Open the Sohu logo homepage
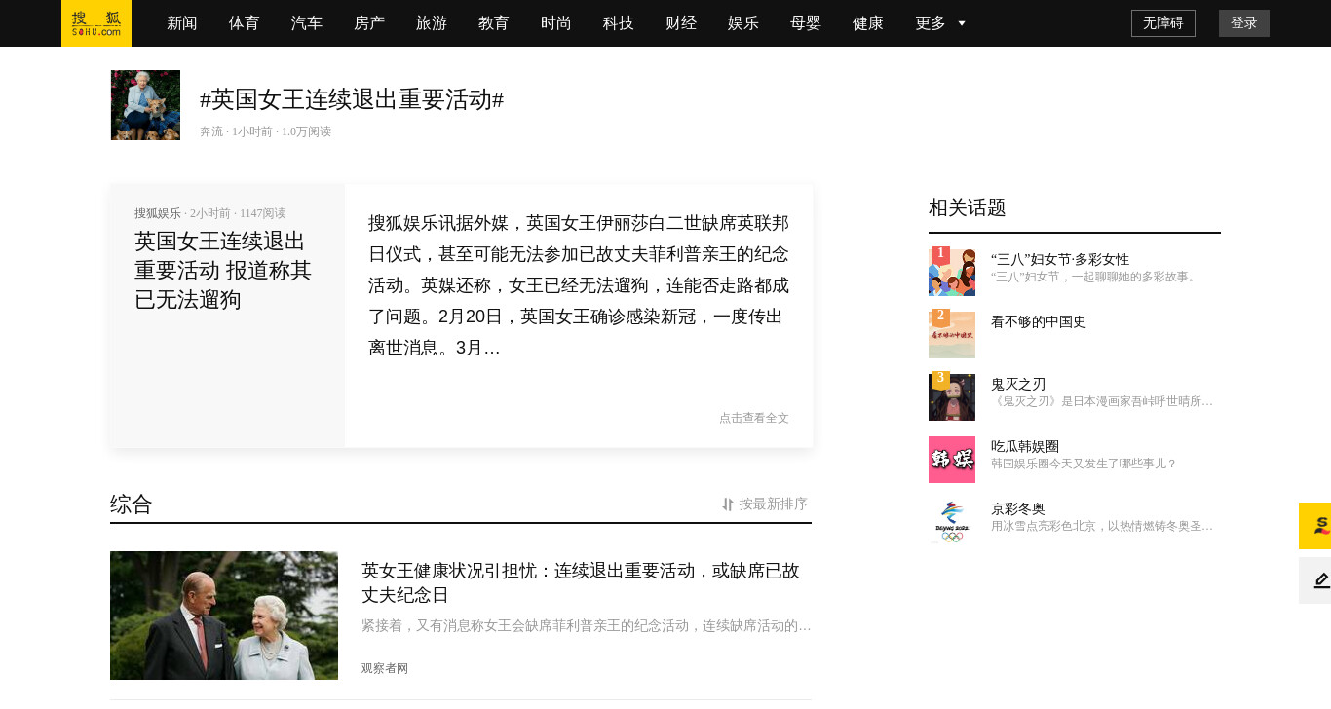Screen dimensions: 1331x709 tap(96, 23)
